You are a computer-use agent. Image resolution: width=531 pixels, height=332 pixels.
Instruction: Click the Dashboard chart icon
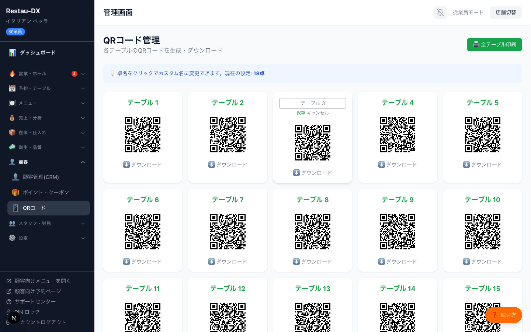[x=13, y=53]
